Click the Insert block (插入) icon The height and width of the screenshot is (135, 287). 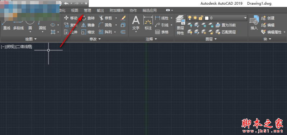click(x=254, y=23)
